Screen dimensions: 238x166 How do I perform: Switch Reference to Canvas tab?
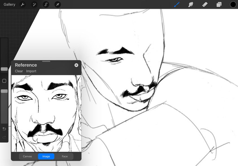(x=27, y=156)
